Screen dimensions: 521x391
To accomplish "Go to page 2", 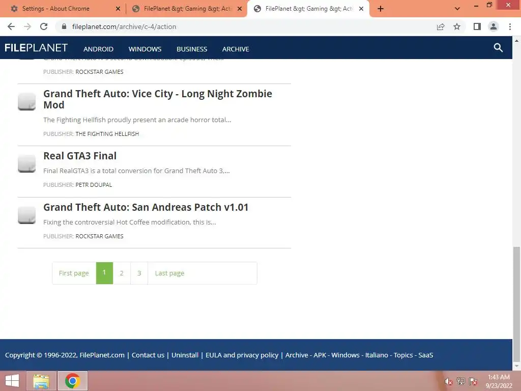I will [x=122, y=273].
